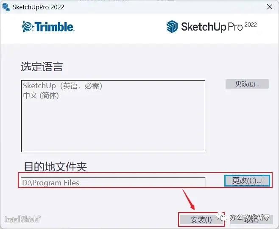Click the empty area of the language list box
This screenshot has width=279, height=229.
113,126
